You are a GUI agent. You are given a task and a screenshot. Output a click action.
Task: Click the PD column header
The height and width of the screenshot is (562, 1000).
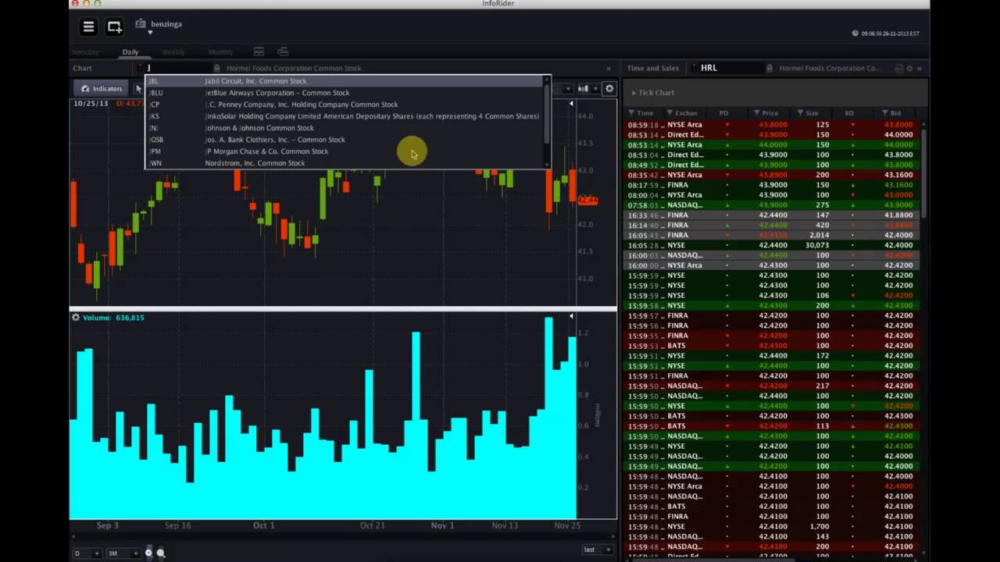pos(723,113)
